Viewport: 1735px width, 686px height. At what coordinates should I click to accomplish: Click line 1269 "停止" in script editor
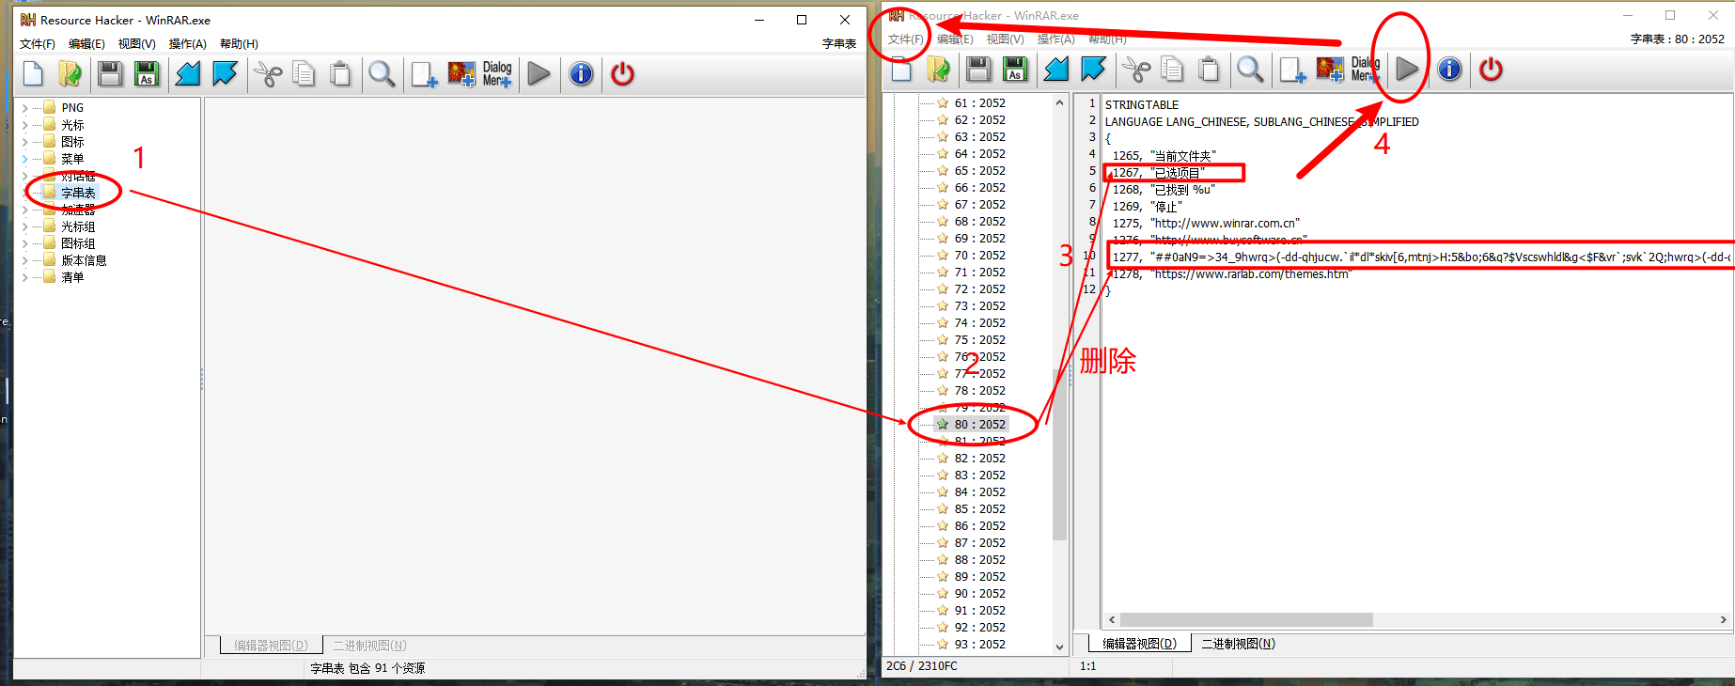(1148, 207)
